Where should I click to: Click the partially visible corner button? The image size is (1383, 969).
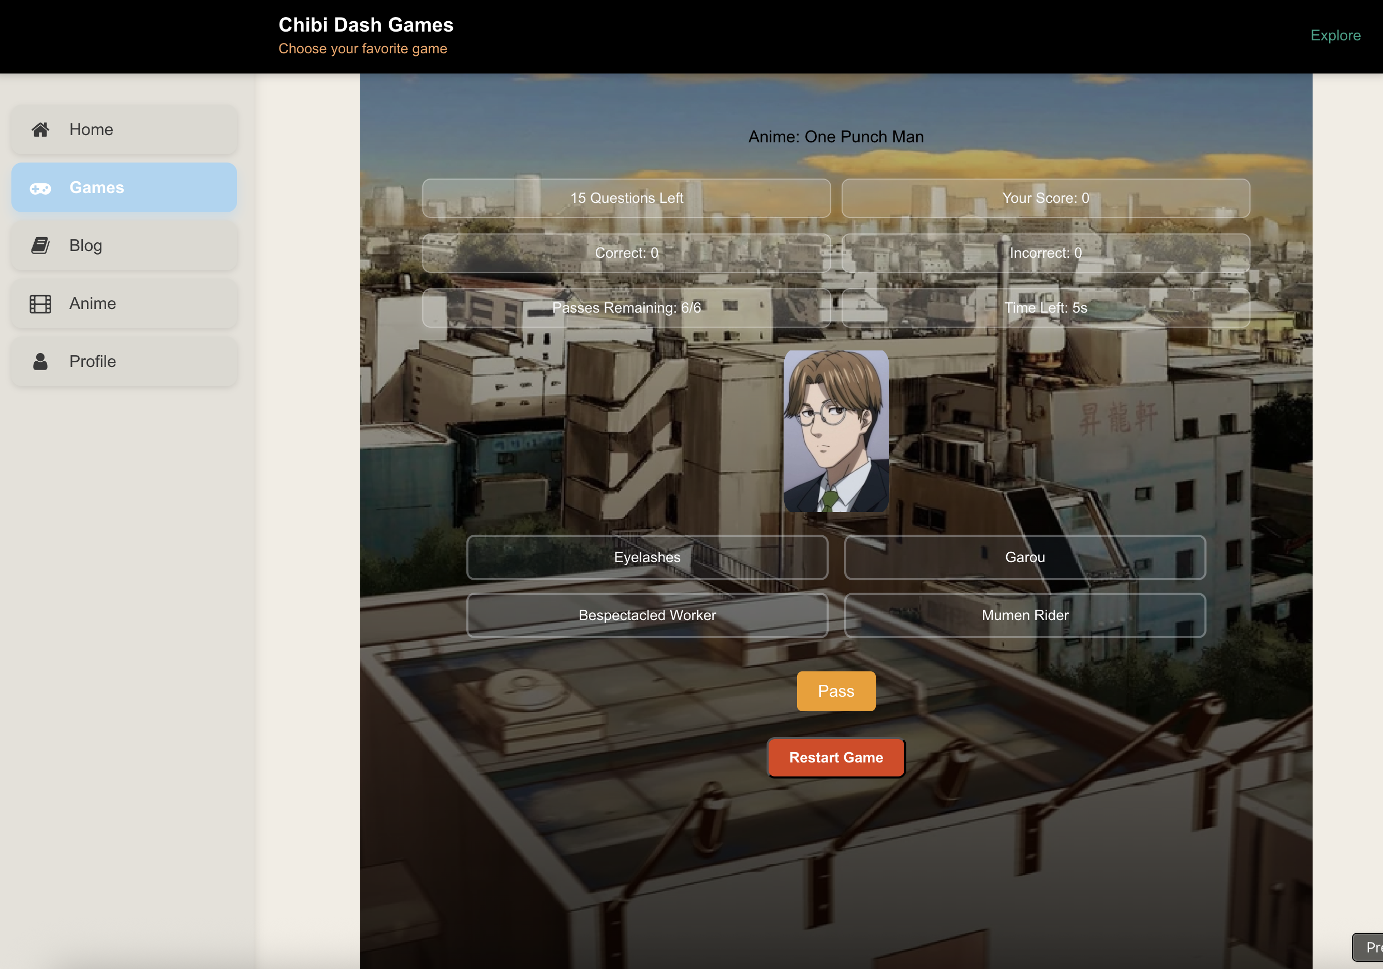[1369, 947]
